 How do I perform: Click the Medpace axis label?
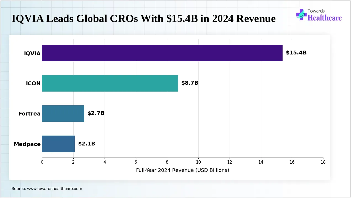click(27, 144)
